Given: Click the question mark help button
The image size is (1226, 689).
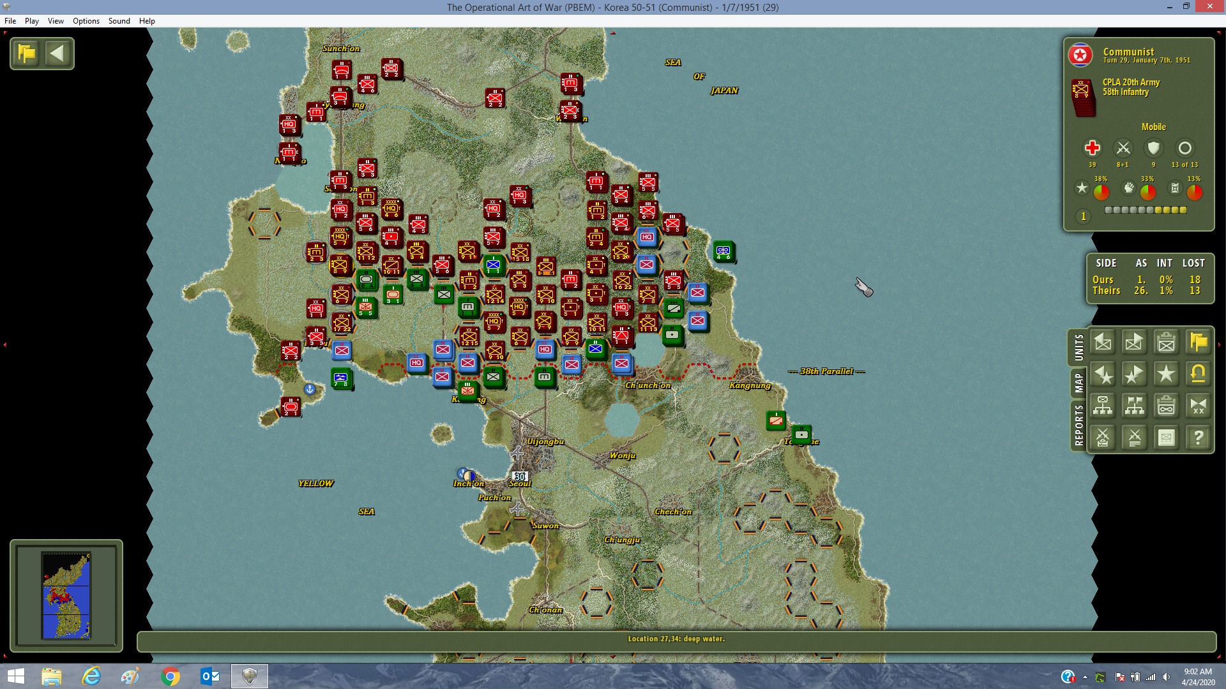Looking at the screenshot, I should coord(1199,438).
